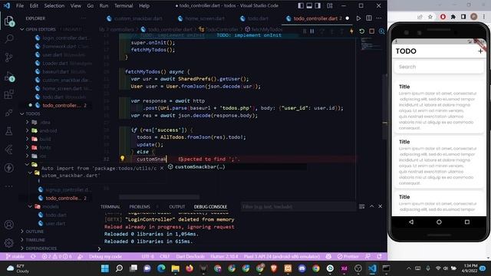Open Run and Debug view
Viewport: 491px width, 276px height.
pyautogui.click(x=9, y=77)
